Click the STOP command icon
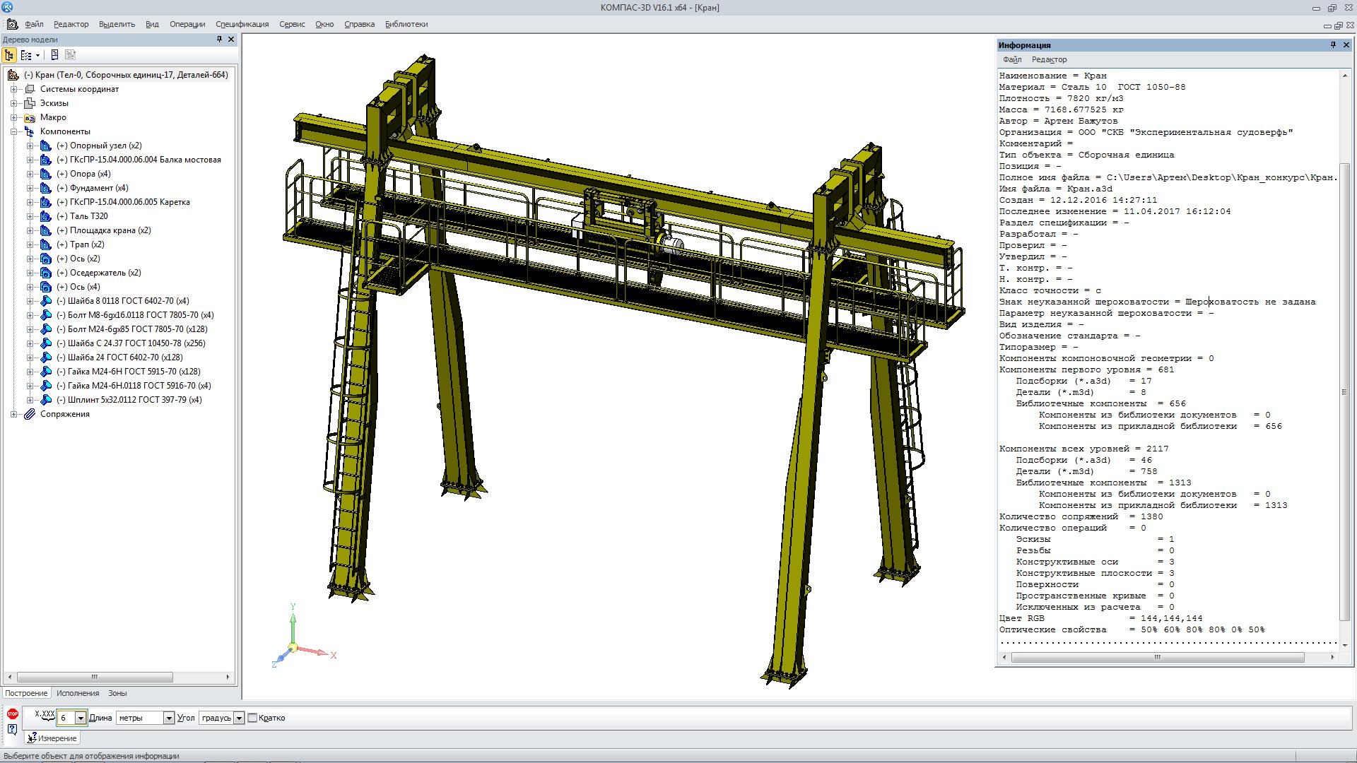Image resolution: width=1357 pixels, height=763 pixels. [12, 714]
